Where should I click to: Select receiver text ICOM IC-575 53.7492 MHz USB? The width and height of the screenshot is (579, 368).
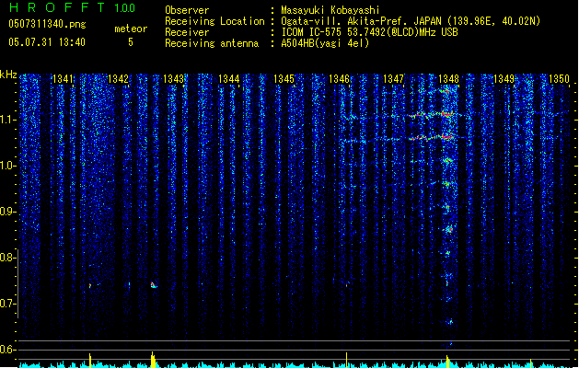[x=369, y=32]
